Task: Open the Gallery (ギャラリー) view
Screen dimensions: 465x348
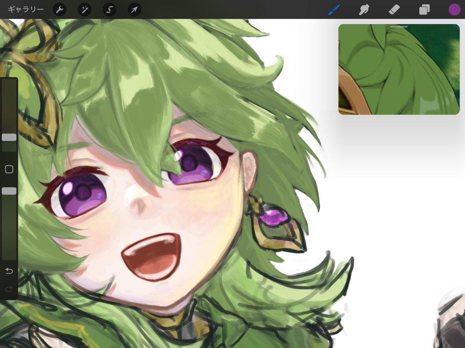Action: [26, 9]
